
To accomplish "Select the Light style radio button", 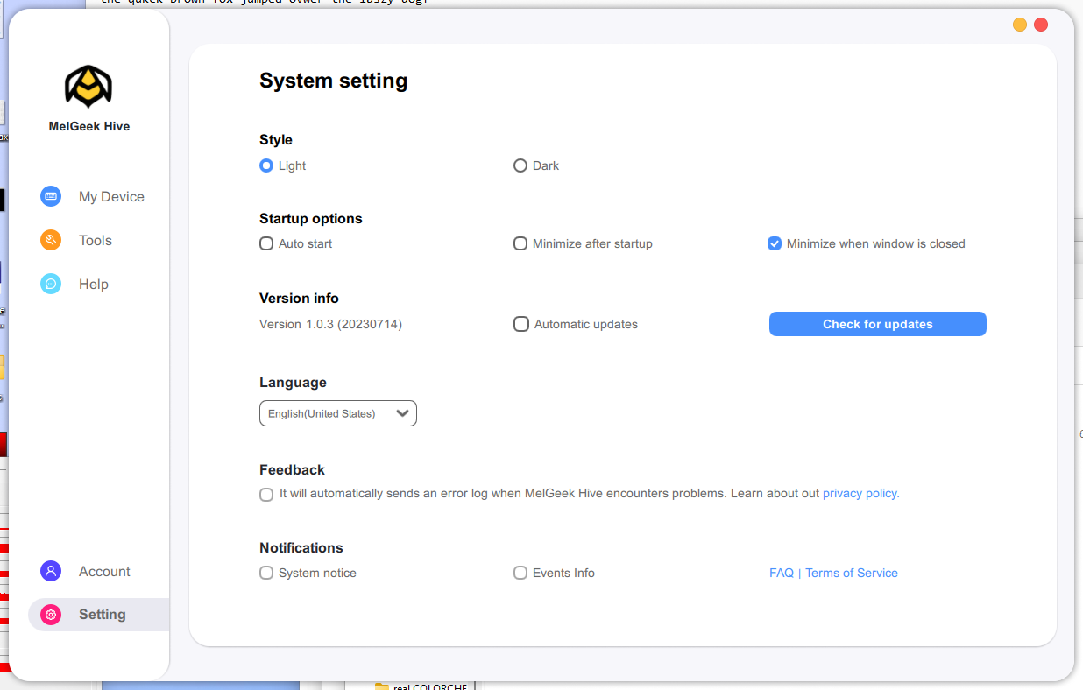I will point(266,165).
